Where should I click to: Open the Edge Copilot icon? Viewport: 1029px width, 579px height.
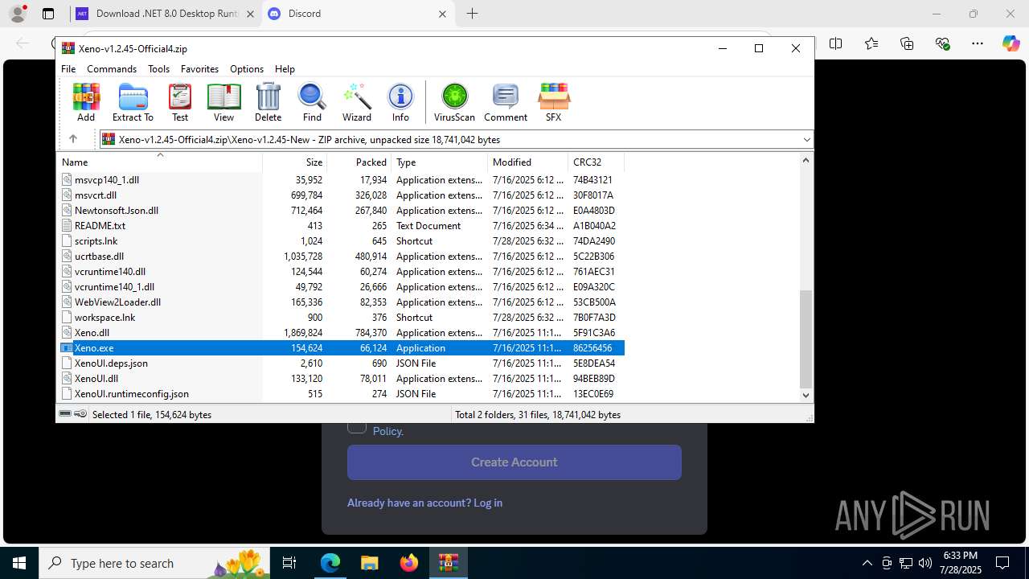tap(1011, 43)
